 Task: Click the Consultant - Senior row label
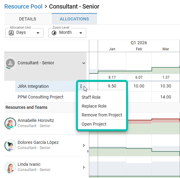36,63
